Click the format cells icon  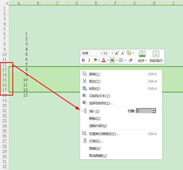pyautogui.click(x=84, y=133)
